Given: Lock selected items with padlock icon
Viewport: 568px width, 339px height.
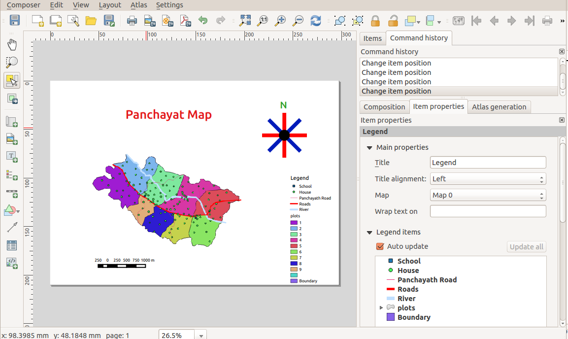Looking at the screenshot, I should [375, 21].
